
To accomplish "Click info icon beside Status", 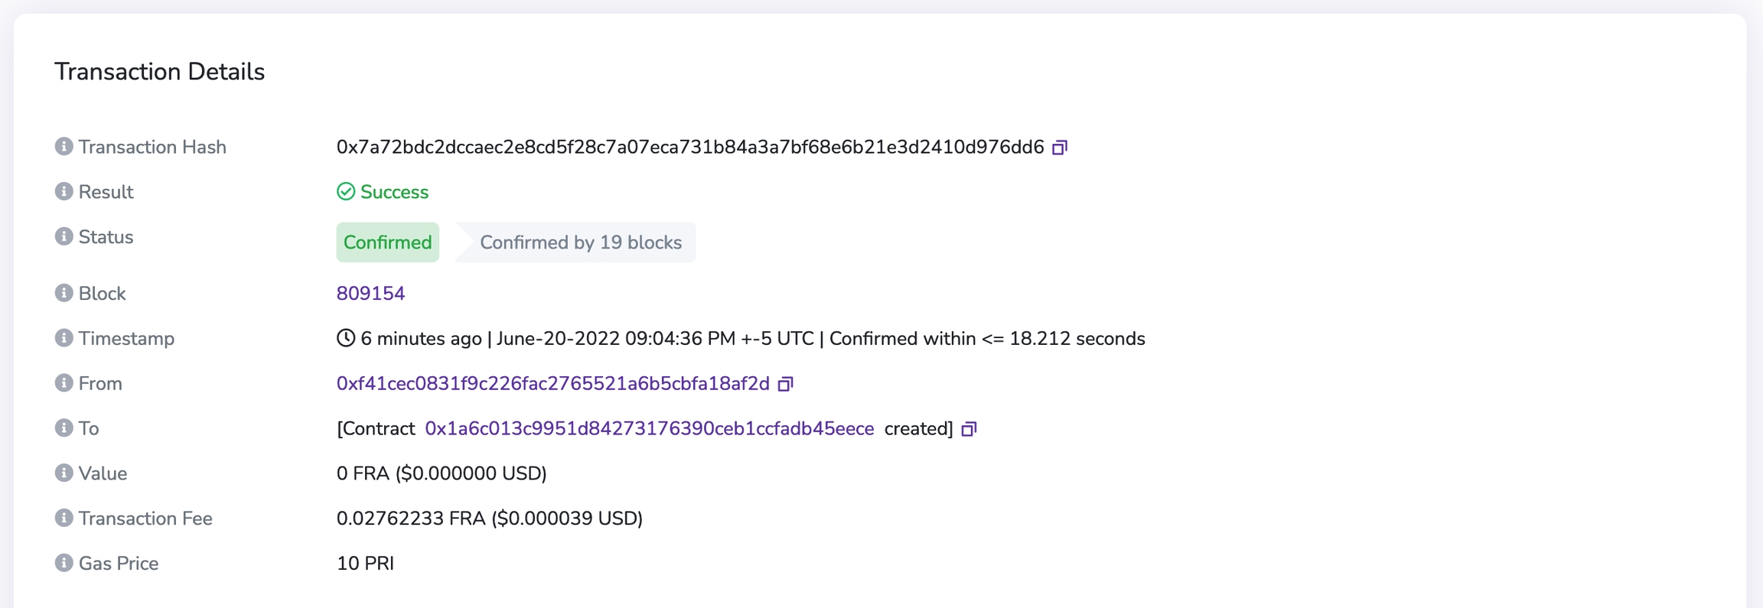I will (x=64, y=236).
